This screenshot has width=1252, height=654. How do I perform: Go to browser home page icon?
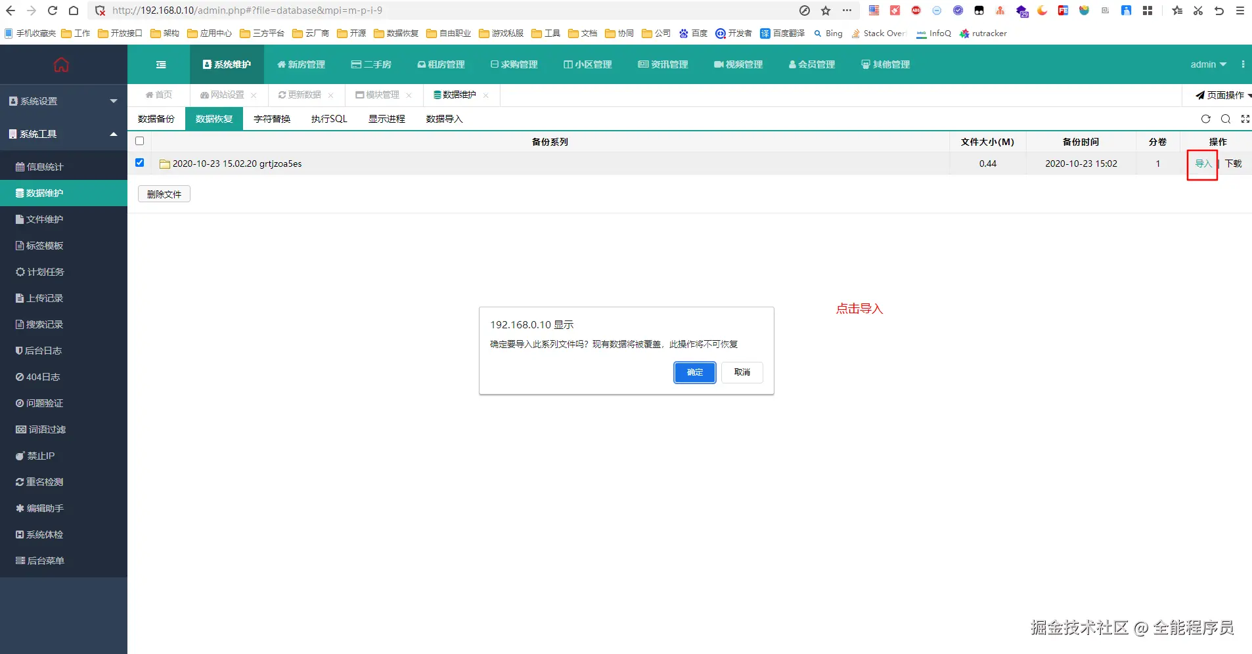pyautogui.click(x=74, y=11)
